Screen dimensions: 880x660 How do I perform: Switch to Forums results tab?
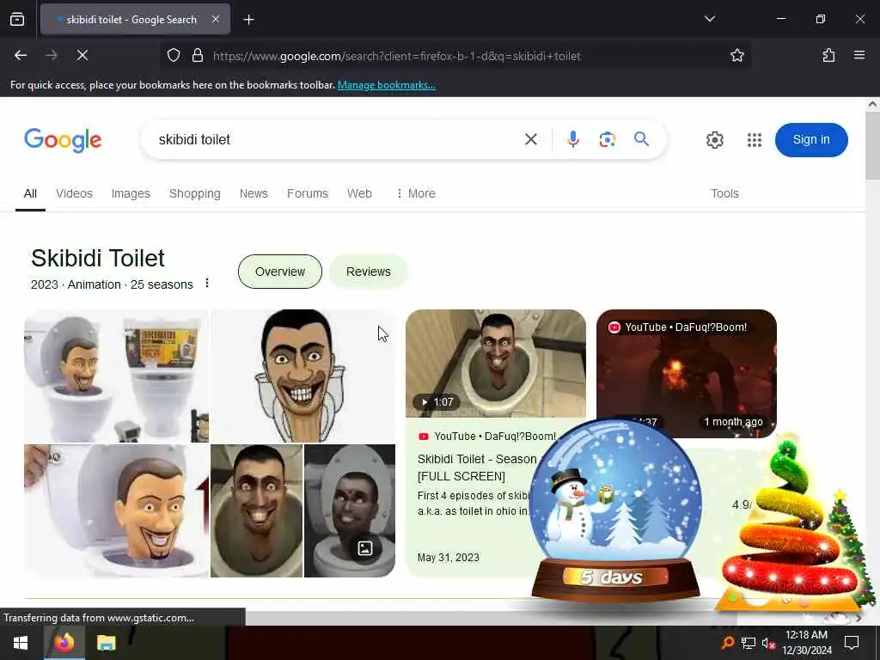point(308,193)
